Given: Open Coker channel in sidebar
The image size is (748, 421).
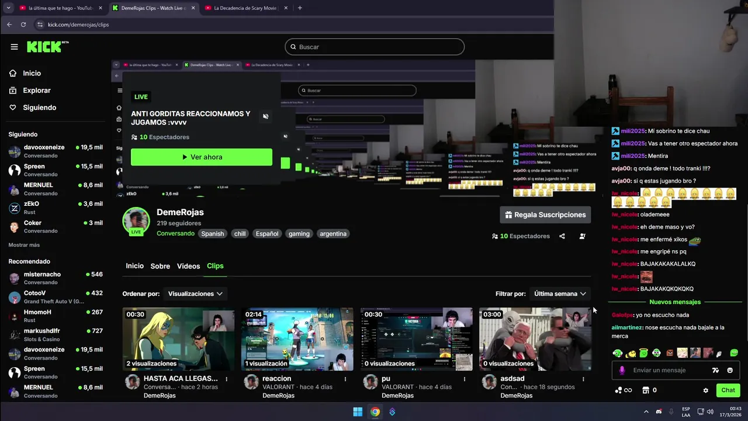Looking at the screenshot, I should pos(56,226).
